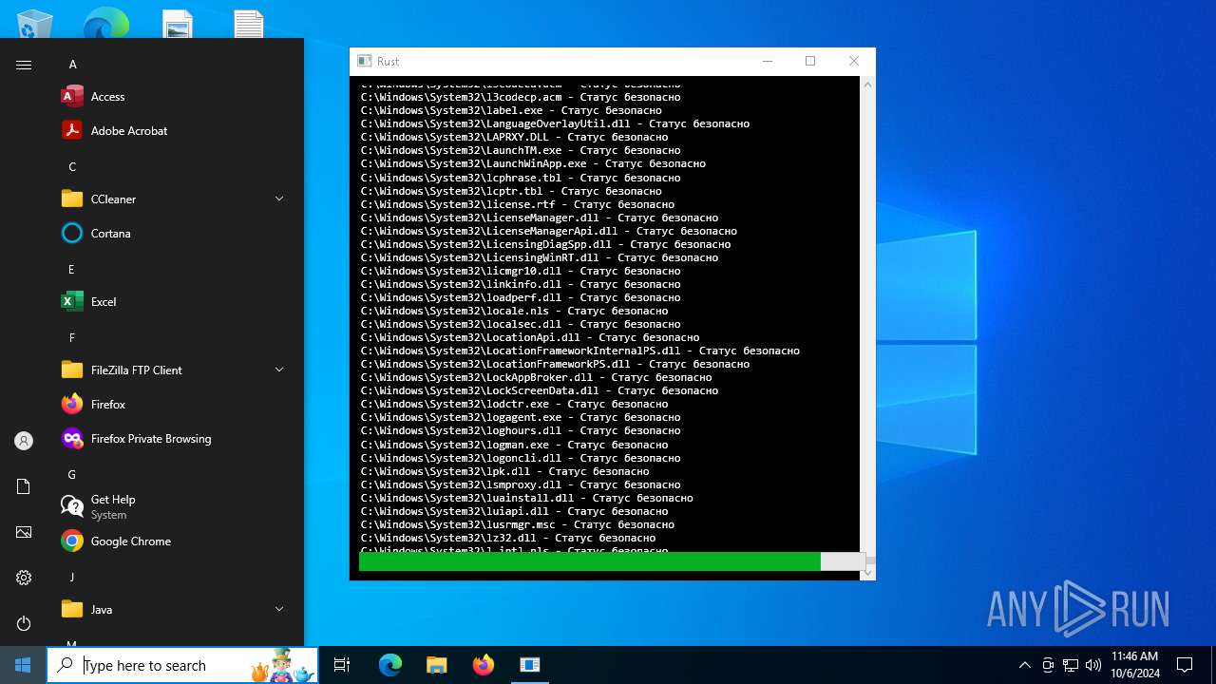1216x684 pixels.
Task: Open File Explorer from the taskbar
Action: [437, 665]
